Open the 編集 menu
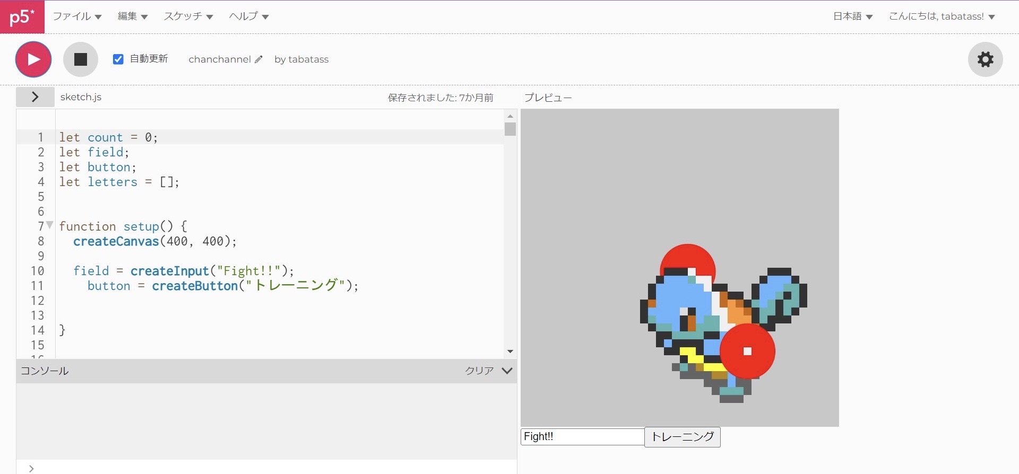Viewport: 1019px width, 474px height. [133, 16]
